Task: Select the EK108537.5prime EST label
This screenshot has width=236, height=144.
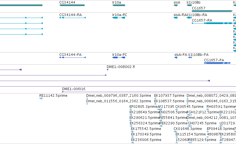Action: (169, 101)
